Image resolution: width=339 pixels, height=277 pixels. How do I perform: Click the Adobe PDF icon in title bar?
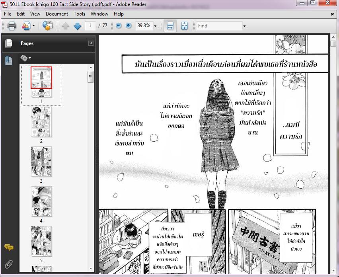4,4
